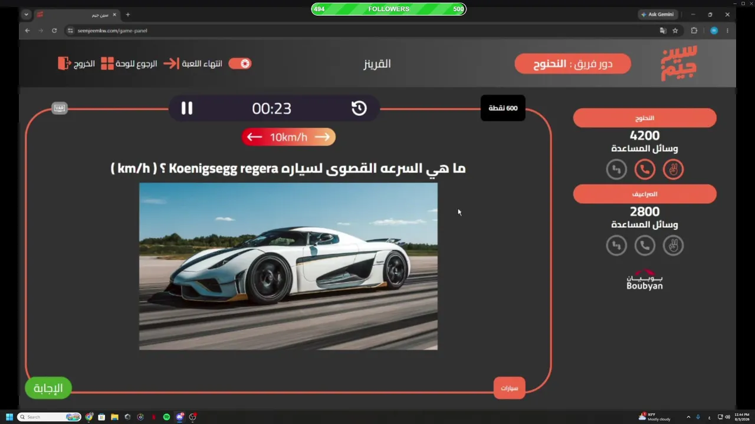755x424 pixels.
Task: Open the Windows Start menu
Action: coord(9,417)
